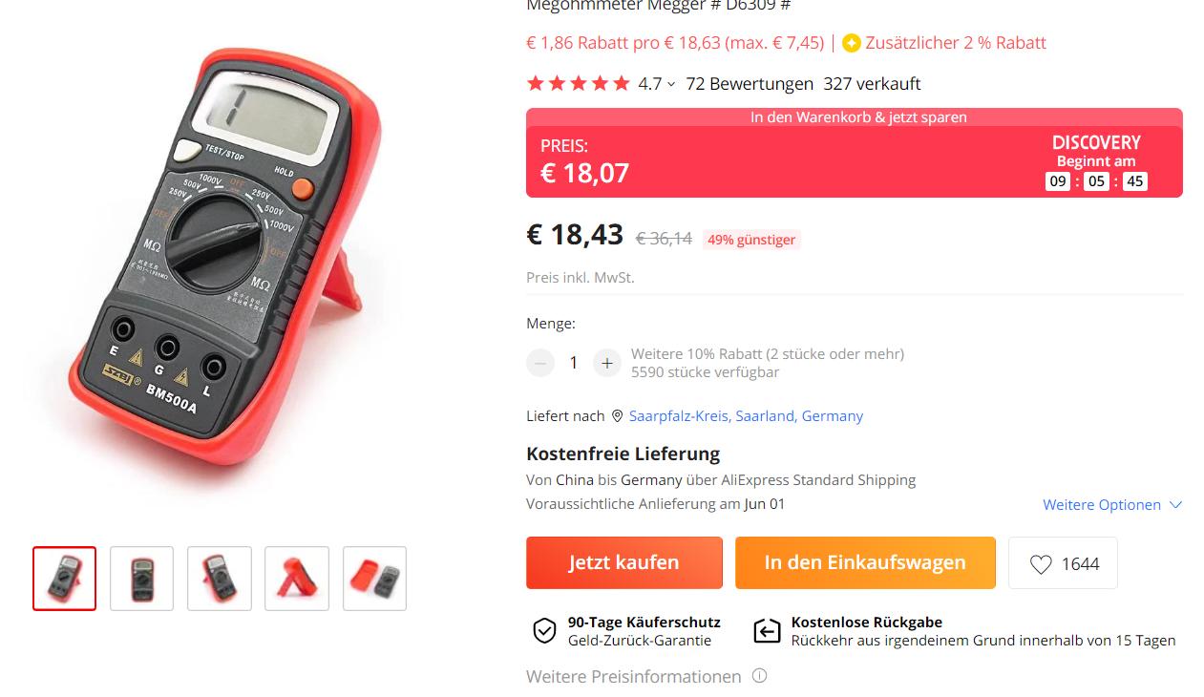Click the quantity input field showing 1
The image size is (1204, 697).
574,363
